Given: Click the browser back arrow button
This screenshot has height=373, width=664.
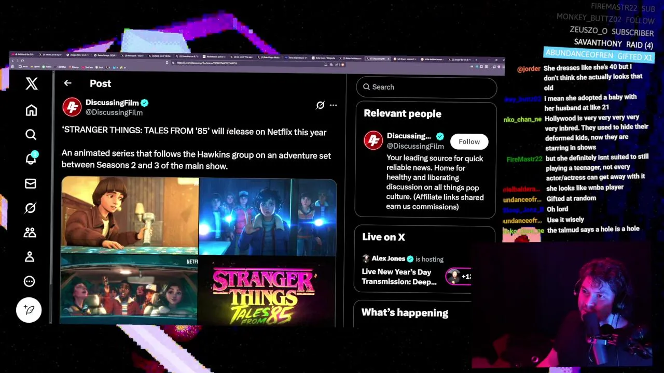Looking at the screenshot, I should pyautogui.click(x=12, y=61).
